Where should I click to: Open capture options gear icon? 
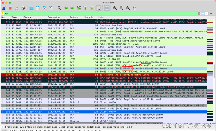tap(23, 8)
